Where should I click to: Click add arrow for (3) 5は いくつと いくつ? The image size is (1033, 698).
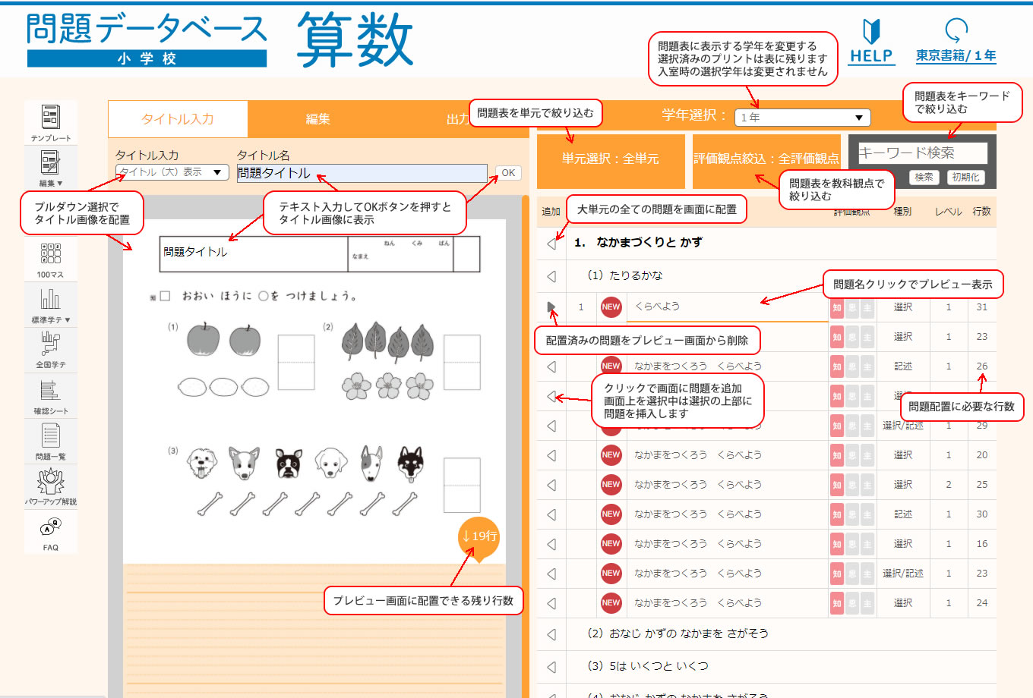(551, 667)
